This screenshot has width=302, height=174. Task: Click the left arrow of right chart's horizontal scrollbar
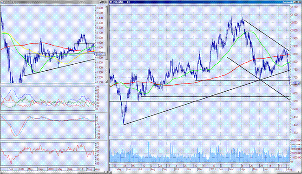[x=111, y=172]
